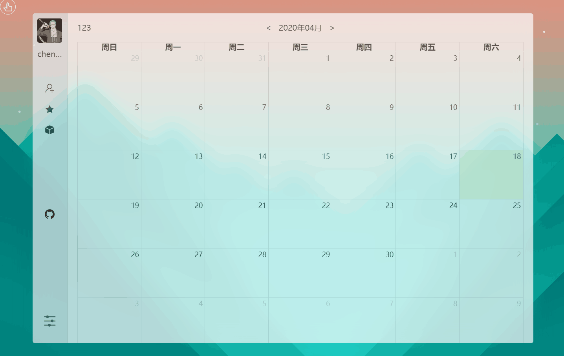Click the 123 title text

click(84, 28)
